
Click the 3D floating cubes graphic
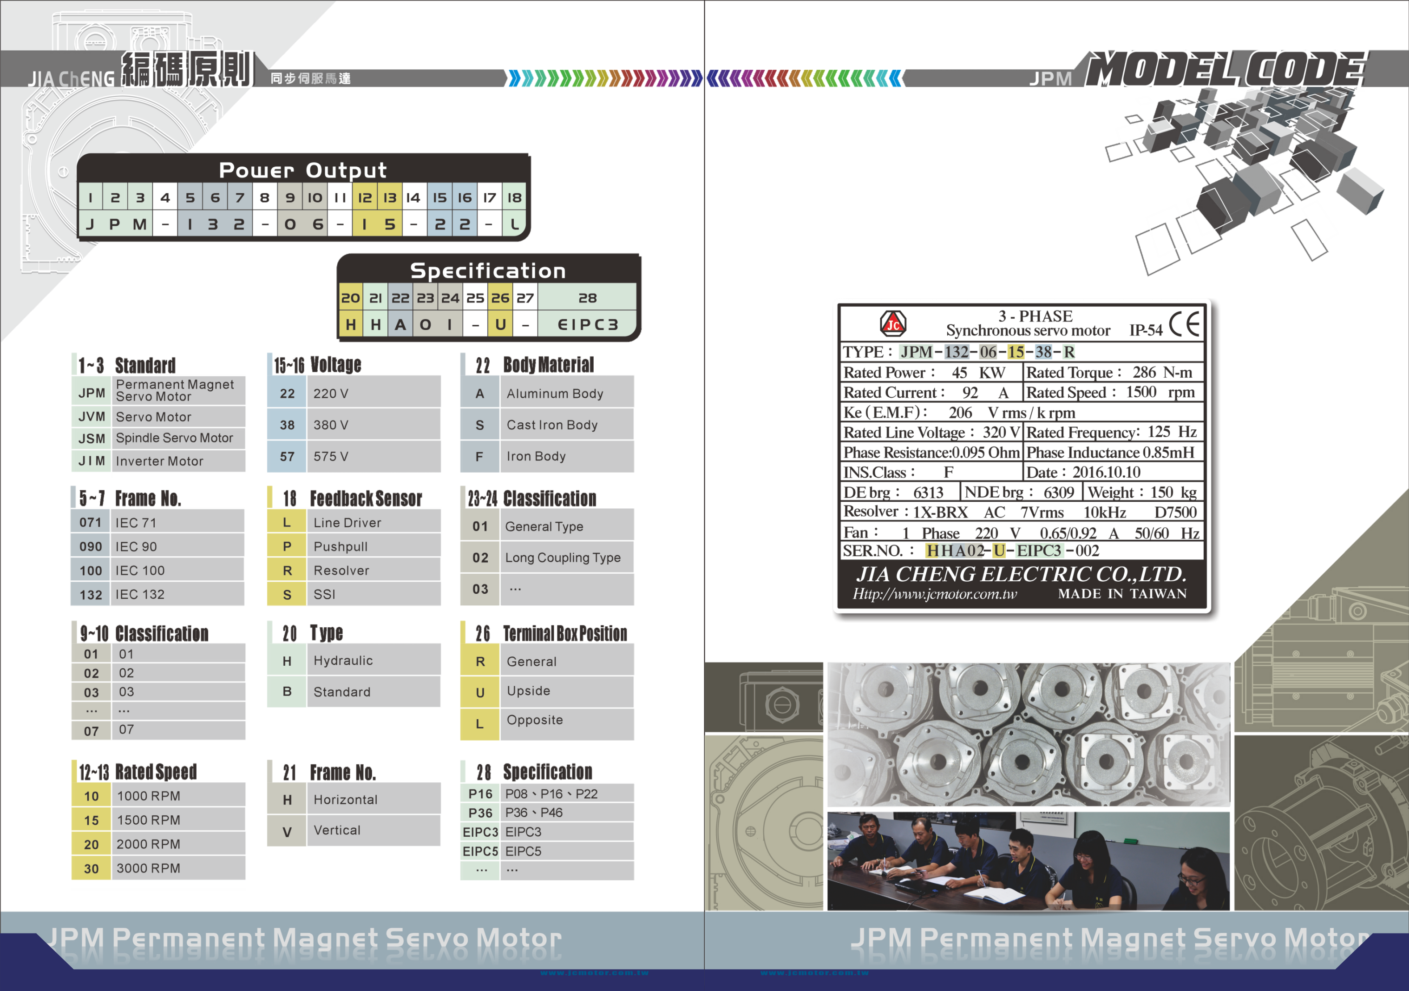[x=1246, y=172]
